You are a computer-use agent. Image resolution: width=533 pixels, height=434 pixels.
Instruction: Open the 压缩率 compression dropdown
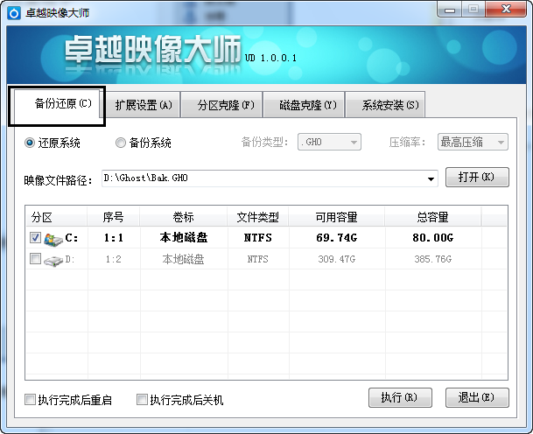pyautogui.click(x=473, y=142)
